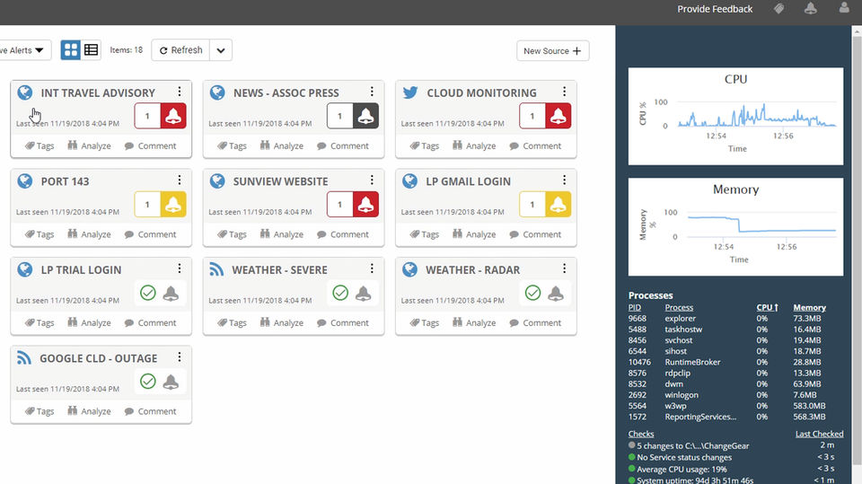Click the Refresh button
862x484 pixels.
tap(180, 50)
